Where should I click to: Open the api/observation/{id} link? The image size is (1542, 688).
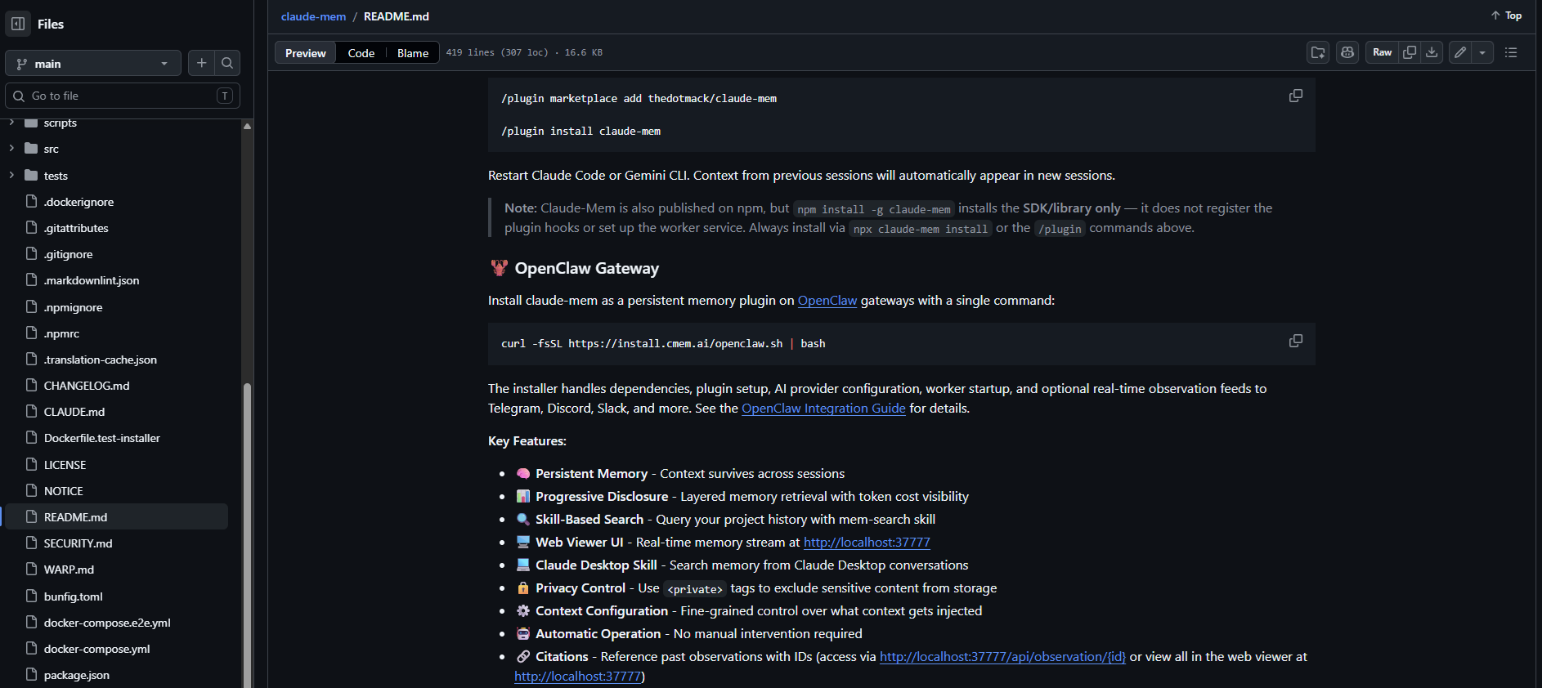pyautogui.click(x=1002, y=657)
